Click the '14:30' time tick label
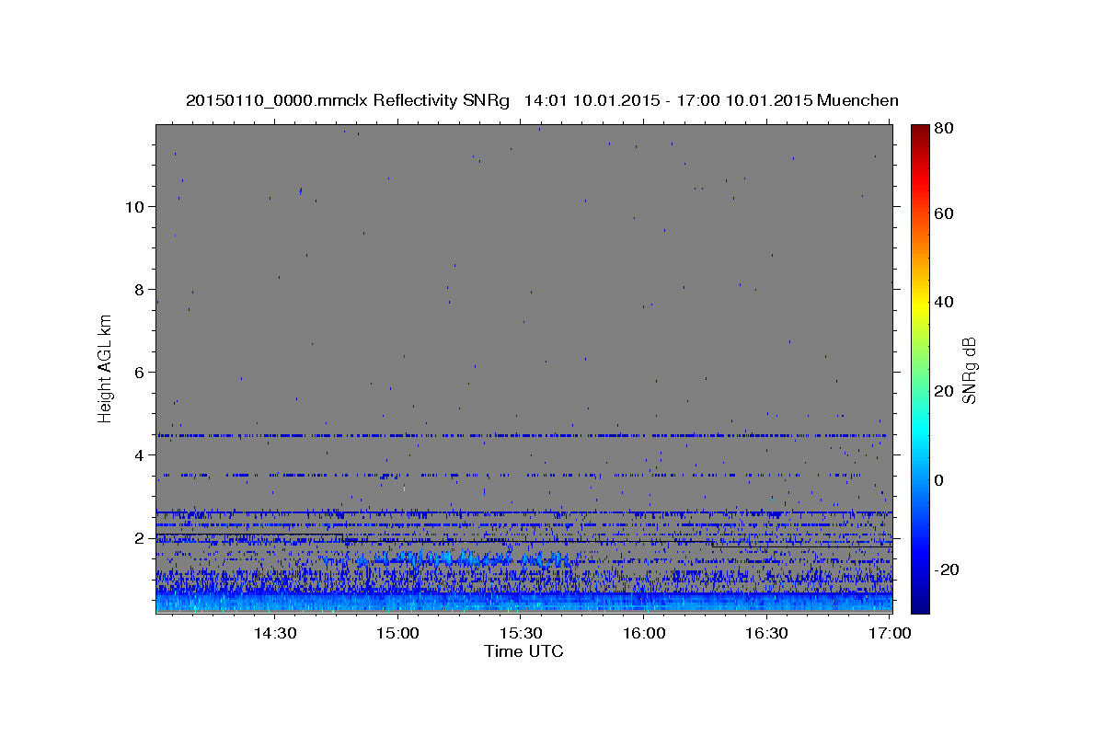1104x736 pixels. (274, 633)
